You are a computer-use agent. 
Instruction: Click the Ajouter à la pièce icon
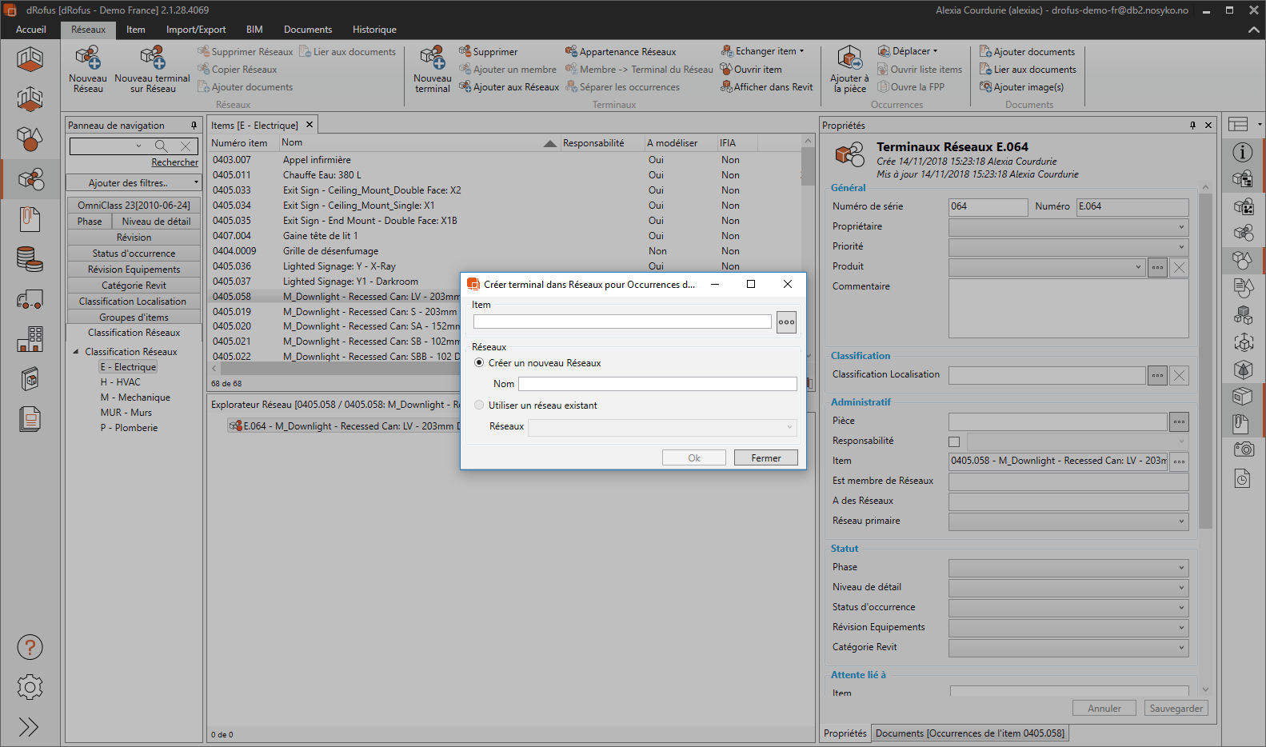pos(849,59)
